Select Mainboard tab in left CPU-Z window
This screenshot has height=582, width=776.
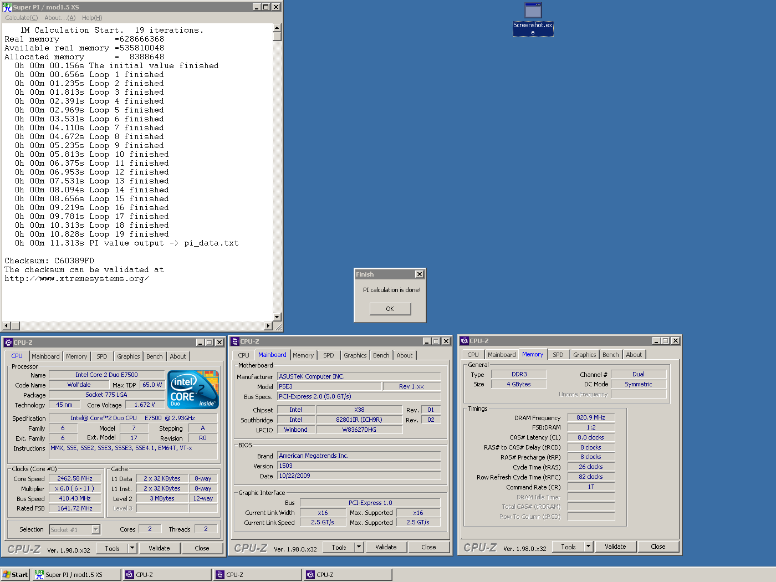coord(45,356)
